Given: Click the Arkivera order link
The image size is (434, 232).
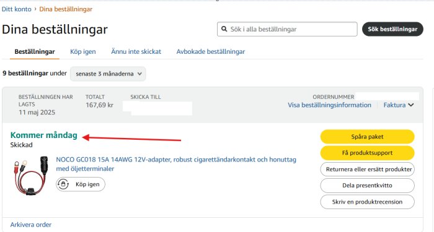Looking at the screenshot, I should 31,225.
